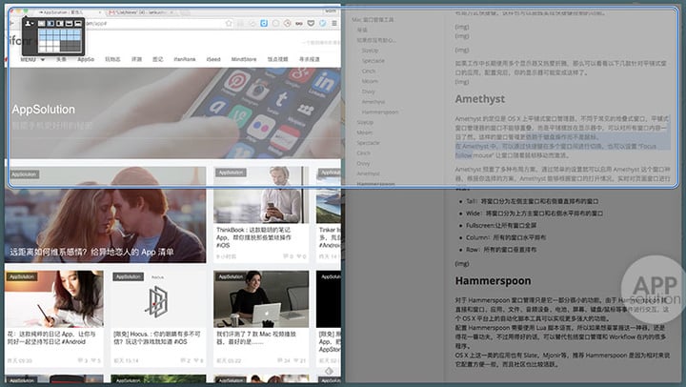The image size is (686, 387).
Task: Click the 'Amethyst' heading in the document window
Action: [x=480, y=99]
